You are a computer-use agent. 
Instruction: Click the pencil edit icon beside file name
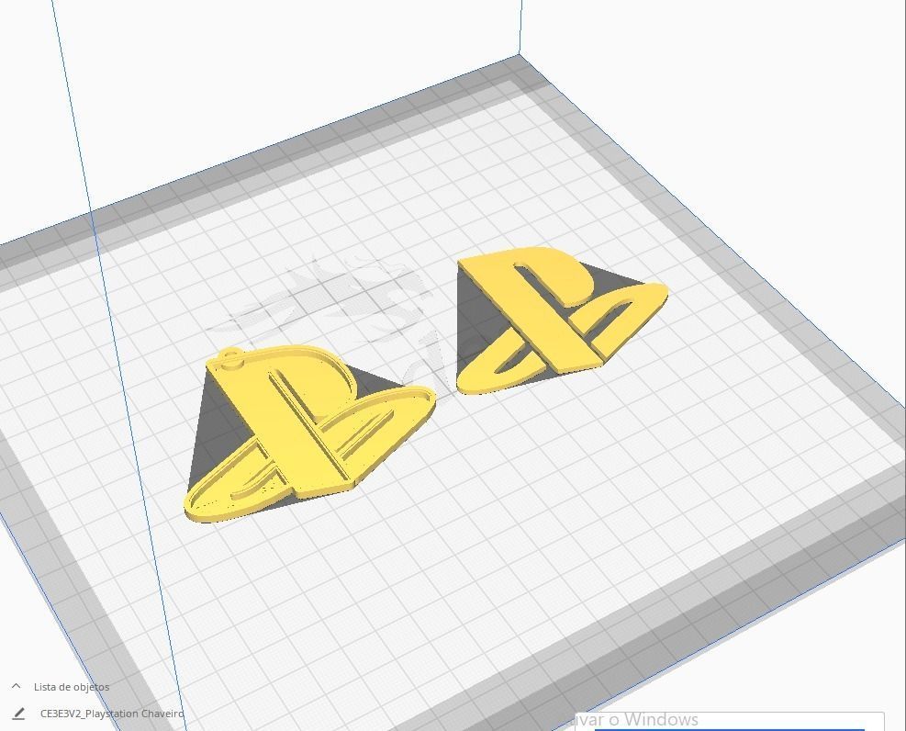(18, 714)
